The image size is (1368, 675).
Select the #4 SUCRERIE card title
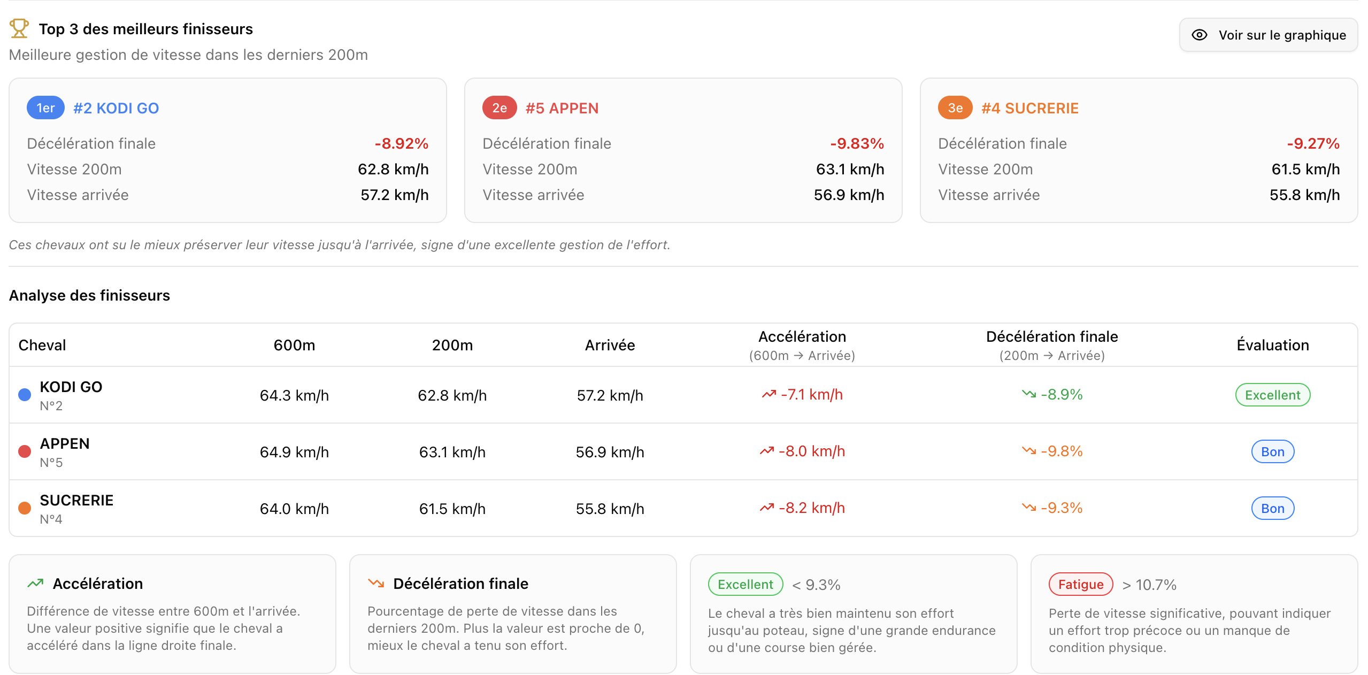pos(1029,108)
